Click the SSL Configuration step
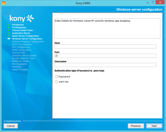Screen dimensions: 166x132 pos(21,47)
